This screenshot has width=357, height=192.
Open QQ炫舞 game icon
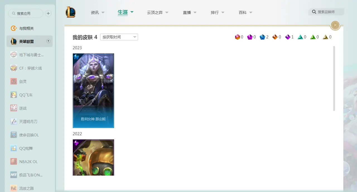14,148
